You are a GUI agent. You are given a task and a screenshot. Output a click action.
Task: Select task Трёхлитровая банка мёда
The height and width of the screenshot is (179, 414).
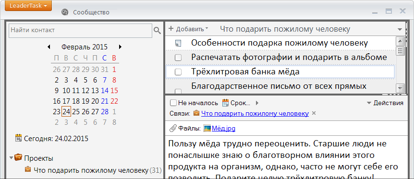(x=245, y=72)
